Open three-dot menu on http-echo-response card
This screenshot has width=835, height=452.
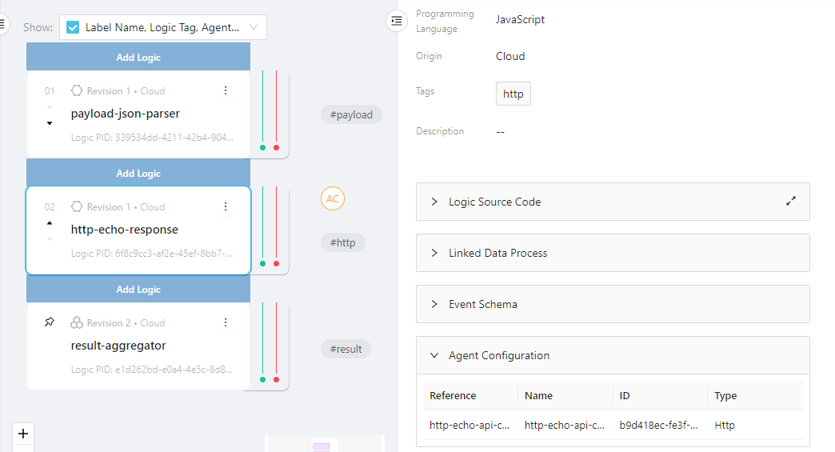coord(226,206)
